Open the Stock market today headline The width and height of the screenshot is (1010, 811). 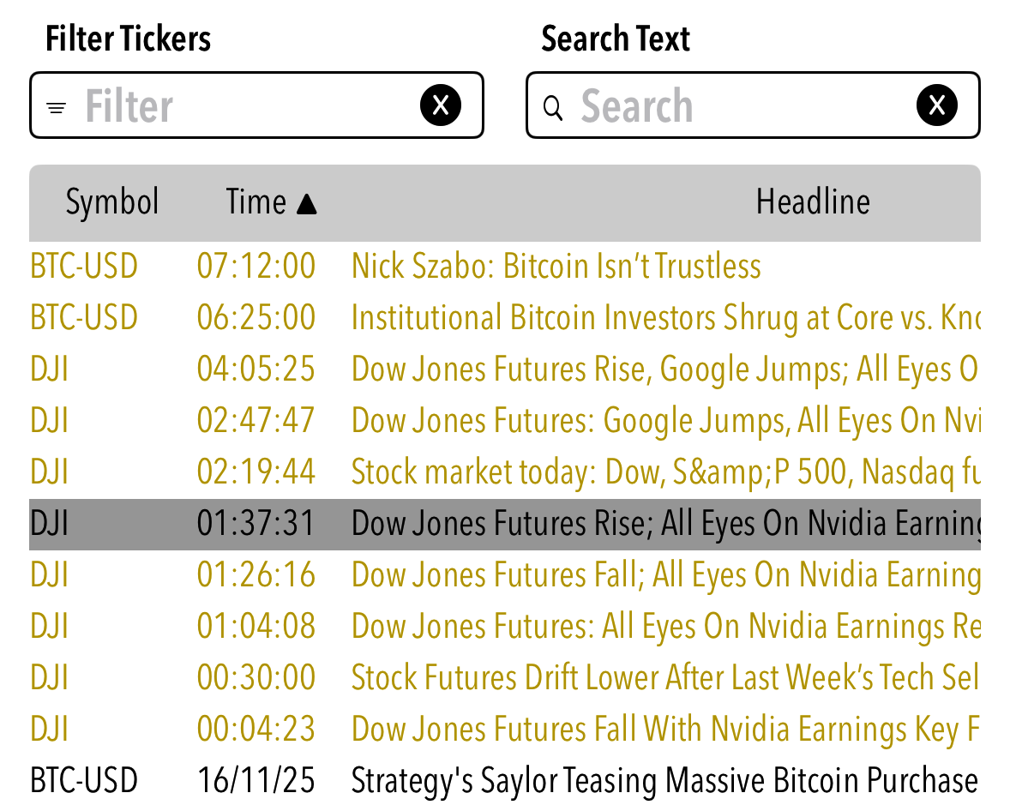click(664, 472)
